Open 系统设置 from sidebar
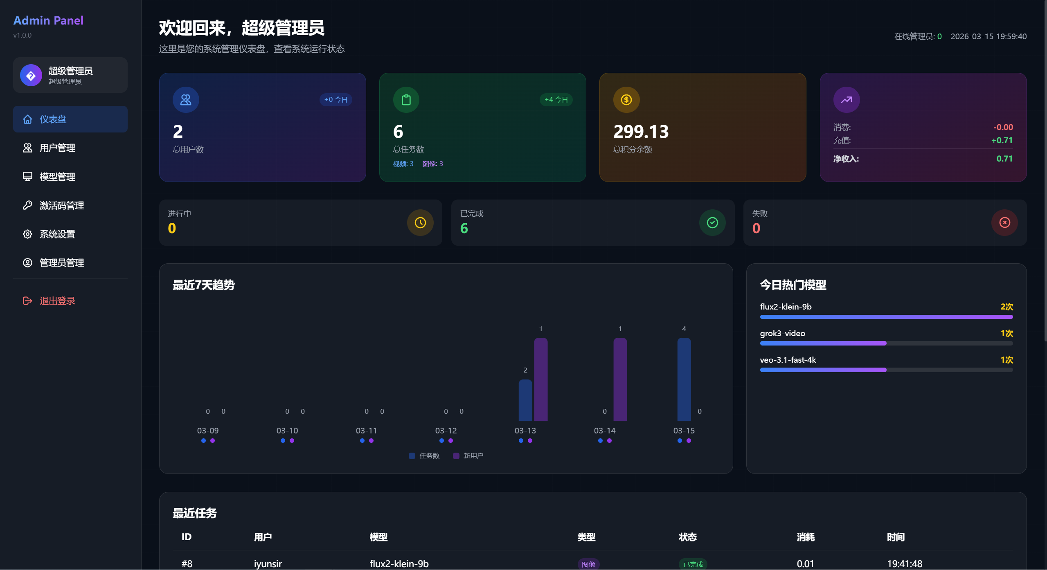Viewport: 1047px width, 570px height. [70, 234]
